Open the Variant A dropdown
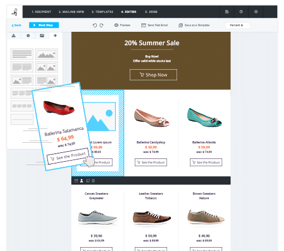Viewport: 284px width, 251px height. coord(238,25)
